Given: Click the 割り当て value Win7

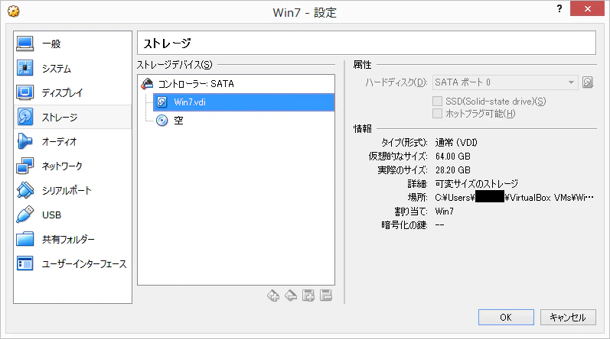Looking at the screenshot, I should [444, 211].
